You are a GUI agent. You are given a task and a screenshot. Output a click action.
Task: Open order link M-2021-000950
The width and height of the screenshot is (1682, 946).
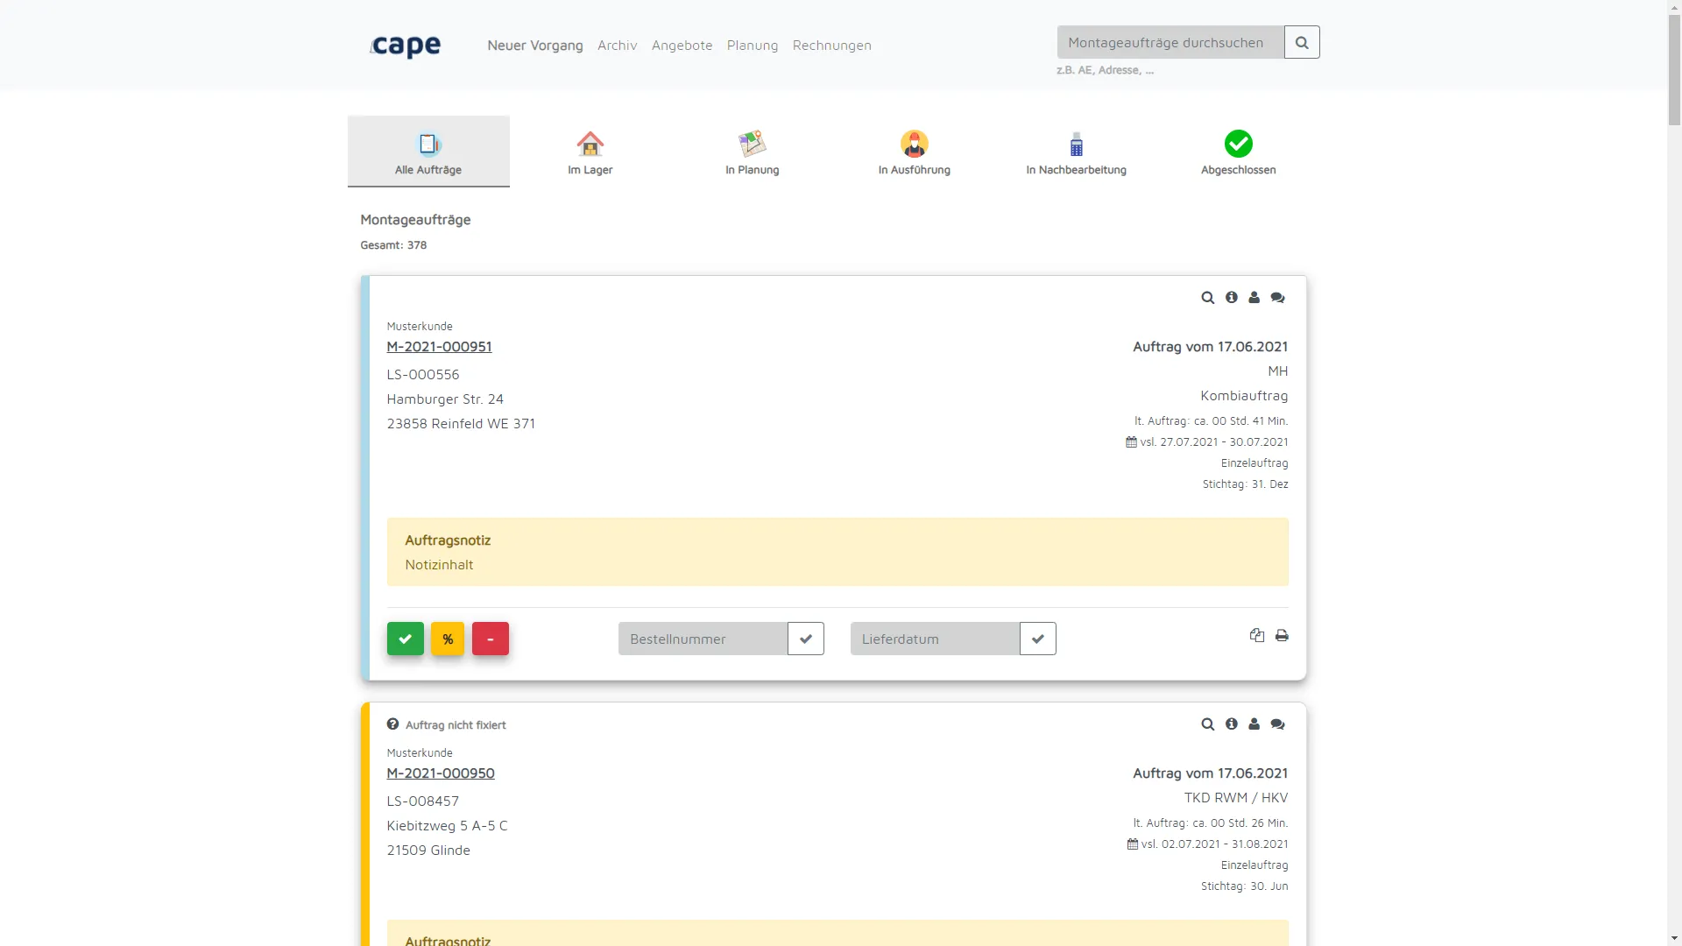(x=441, y=773)
